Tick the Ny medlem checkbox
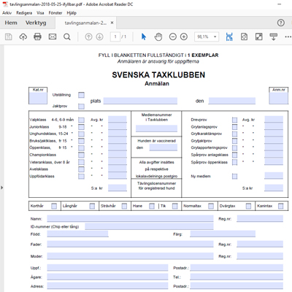Viewport: 292px width, 292px height. coord(234,176)
